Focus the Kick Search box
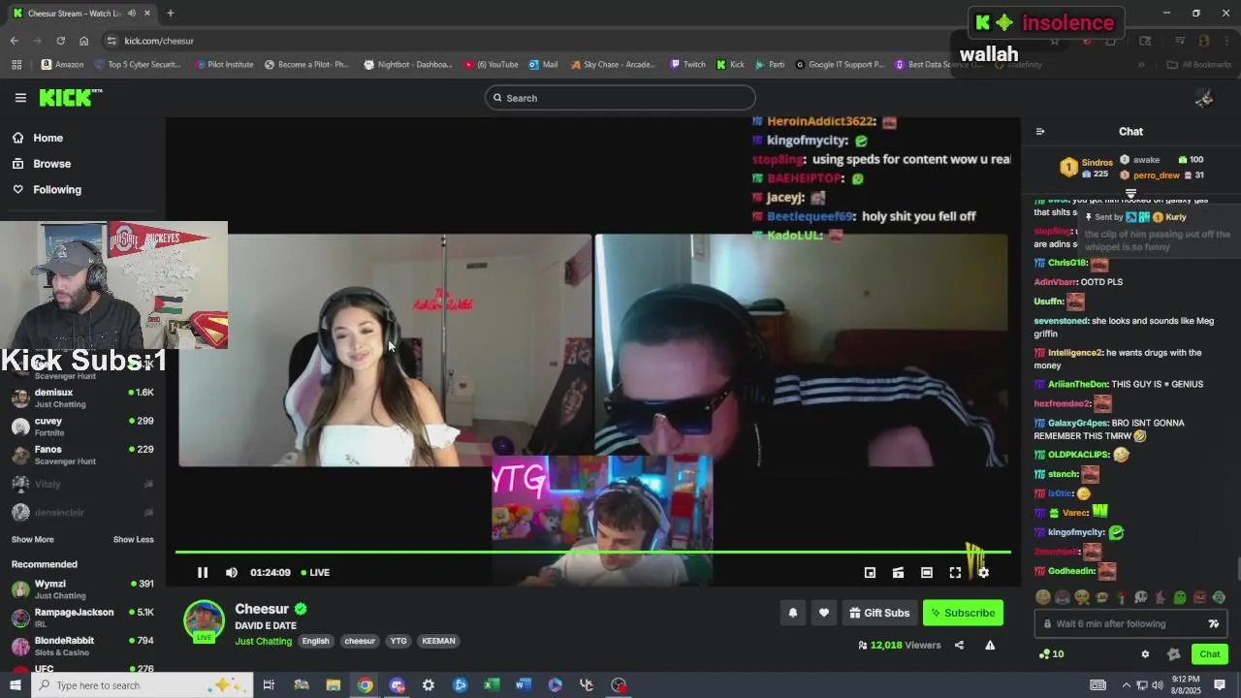The image size is (1241, 698). click(x=620, y=98)
